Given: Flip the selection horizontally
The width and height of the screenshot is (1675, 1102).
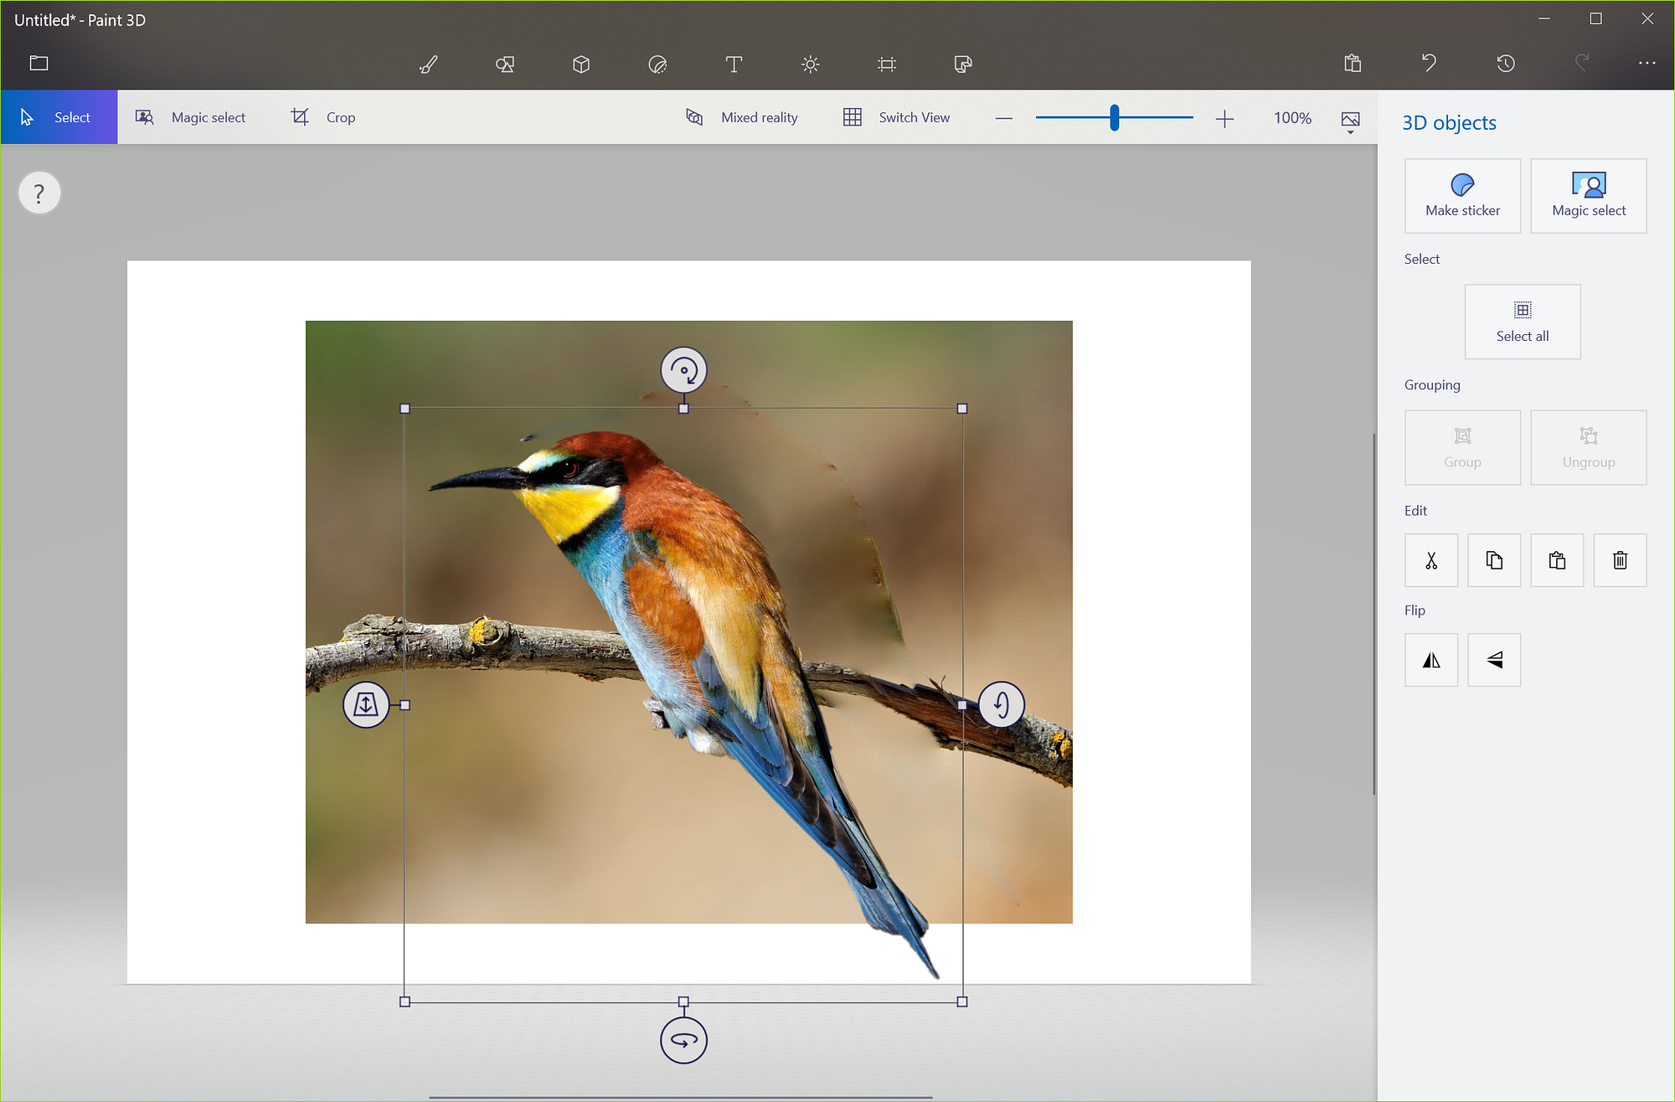Looking at the screenshot, I should click(x=1431, y=660).
